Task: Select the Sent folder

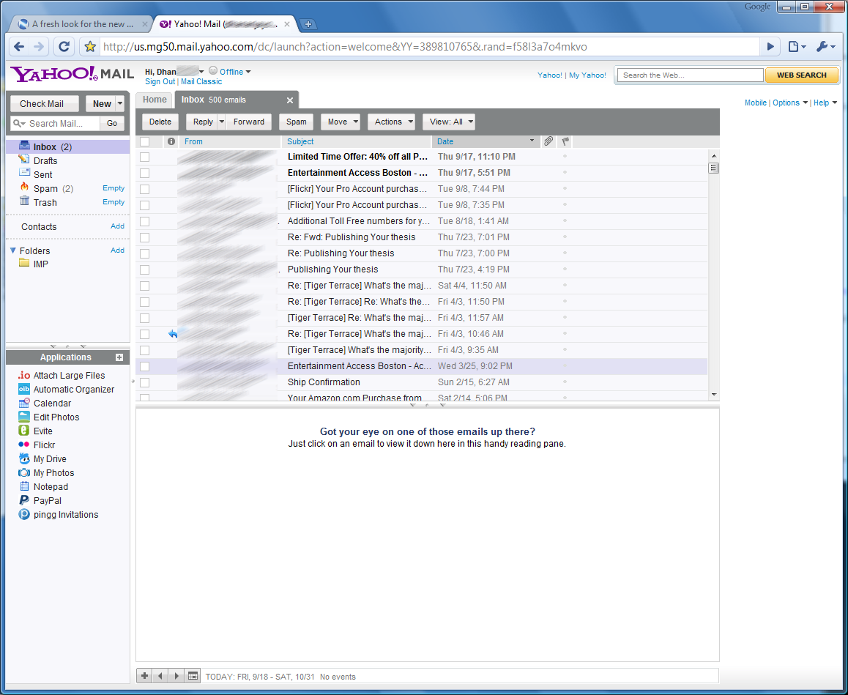Action: point(42,175)
